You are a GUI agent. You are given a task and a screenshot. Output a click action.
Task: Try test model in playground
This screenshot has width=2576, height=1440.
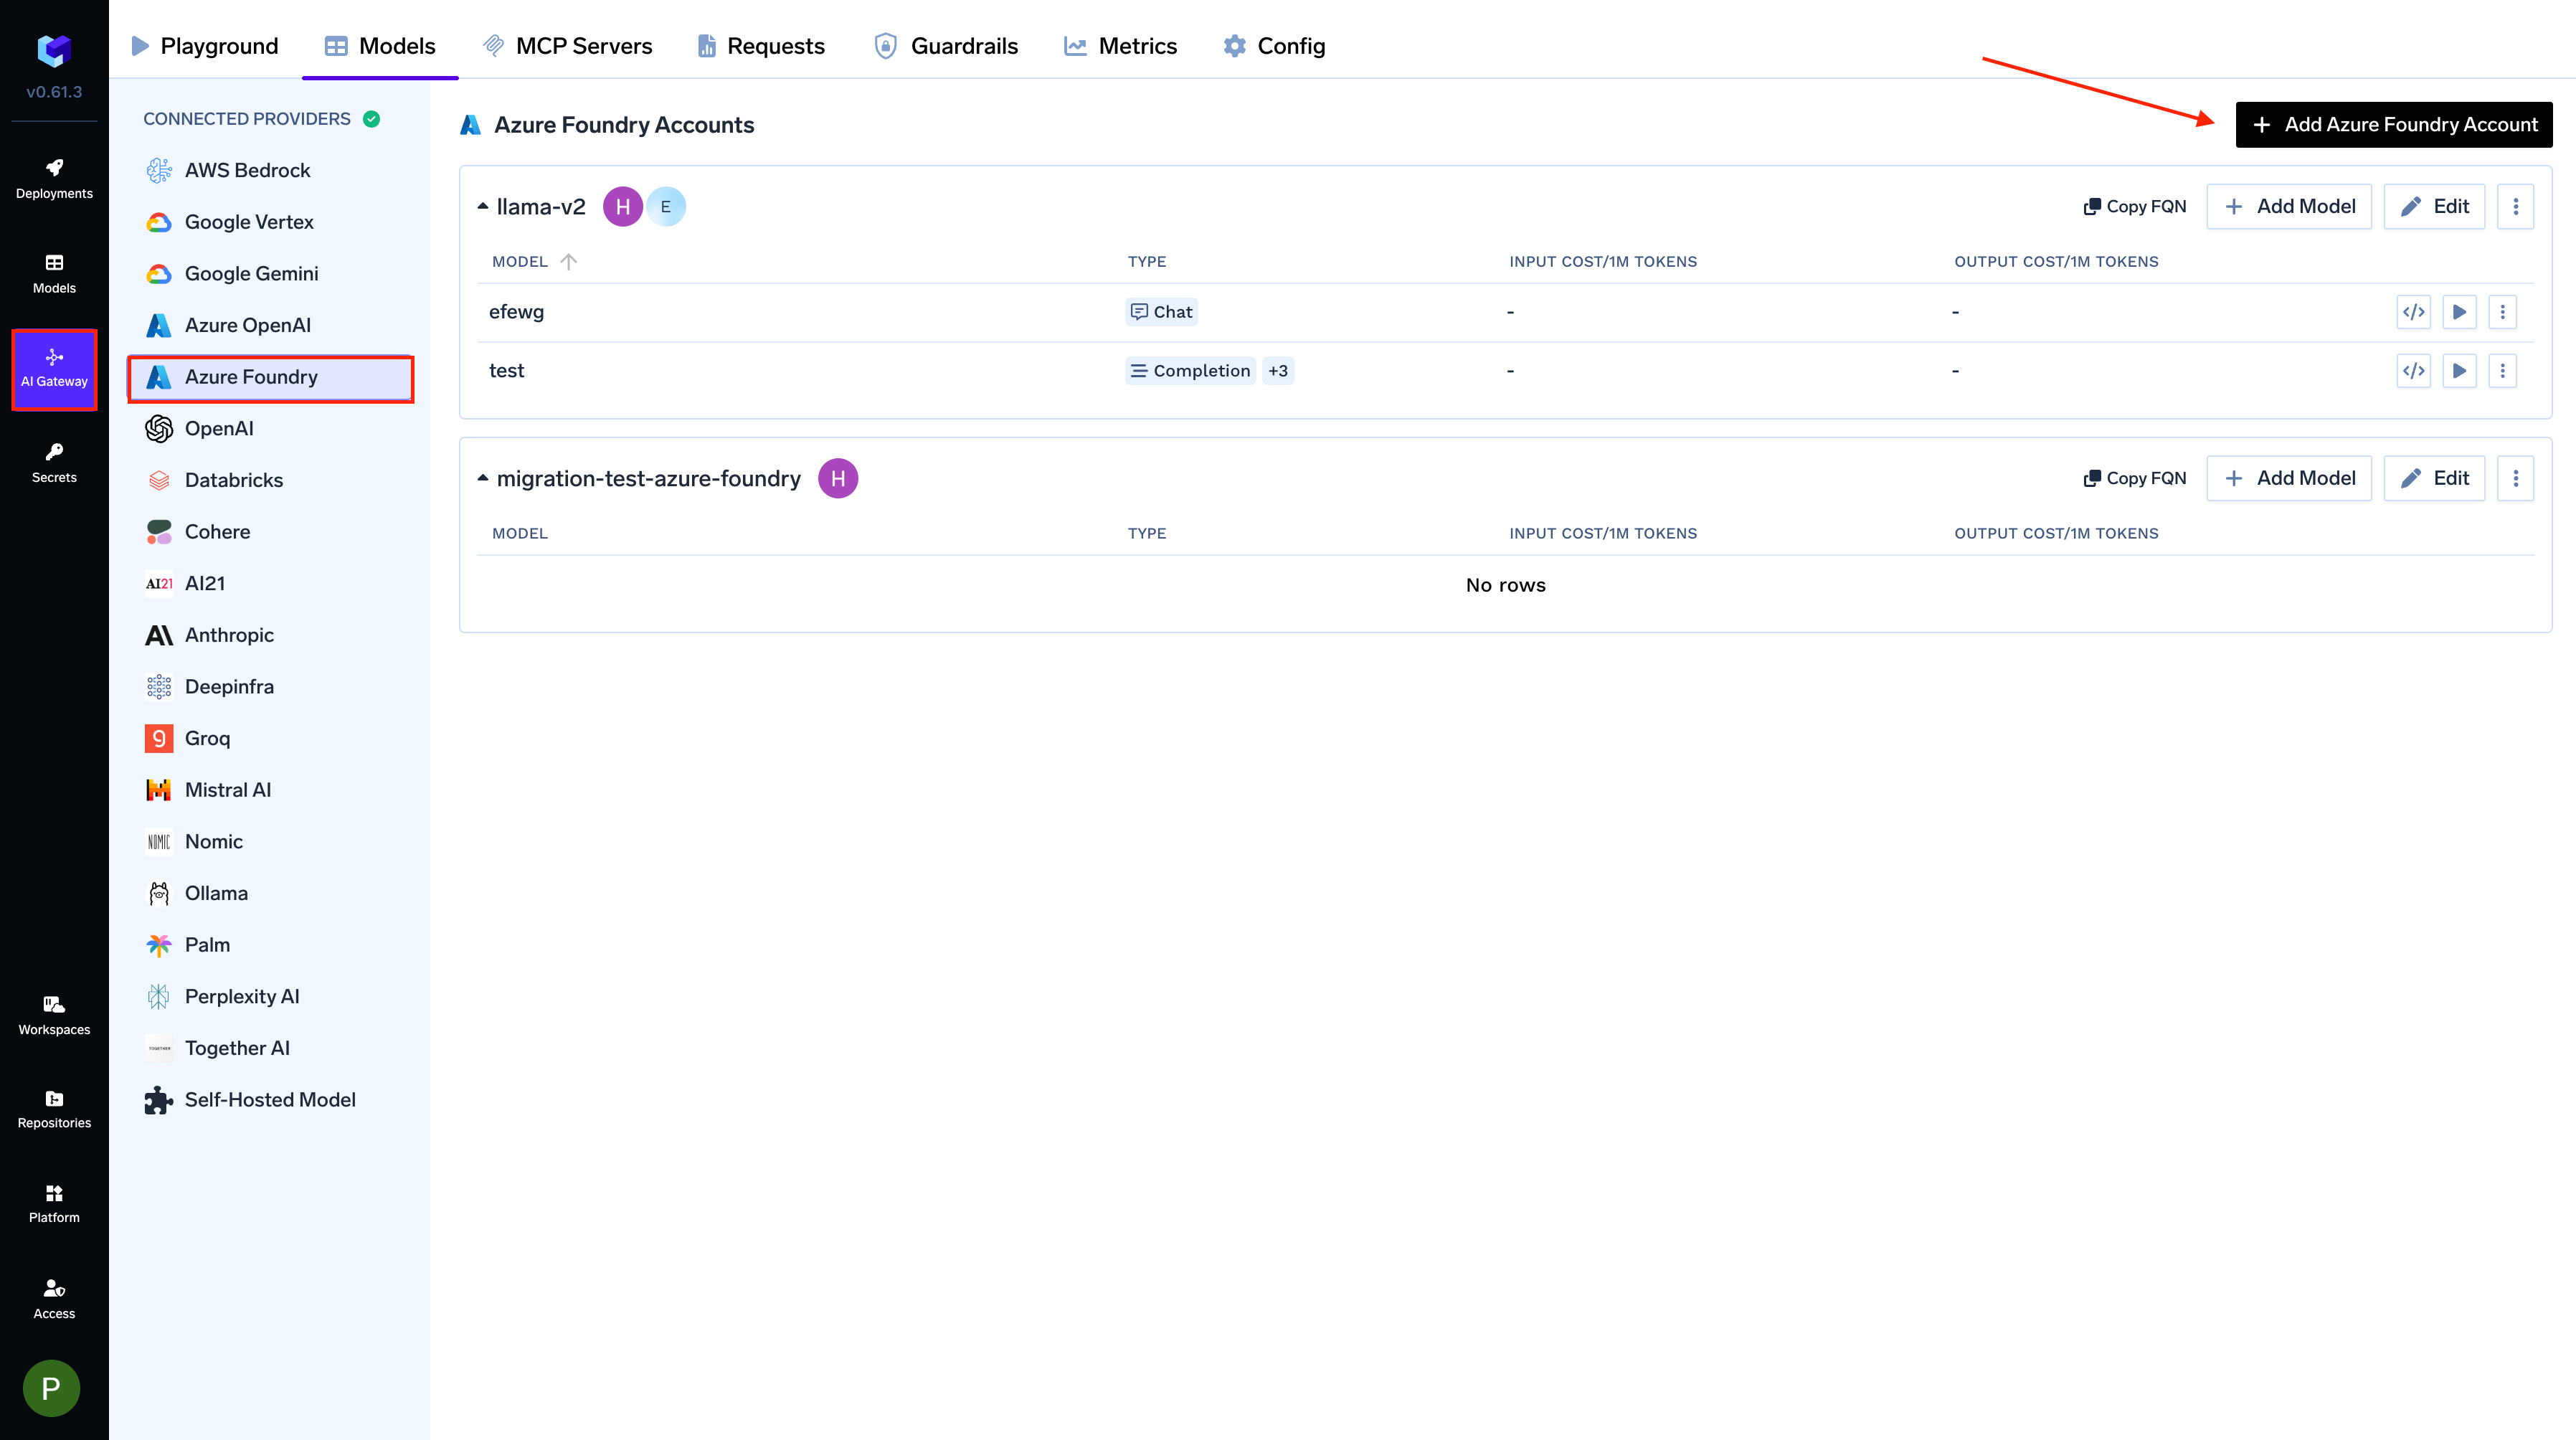point(2459,371)
